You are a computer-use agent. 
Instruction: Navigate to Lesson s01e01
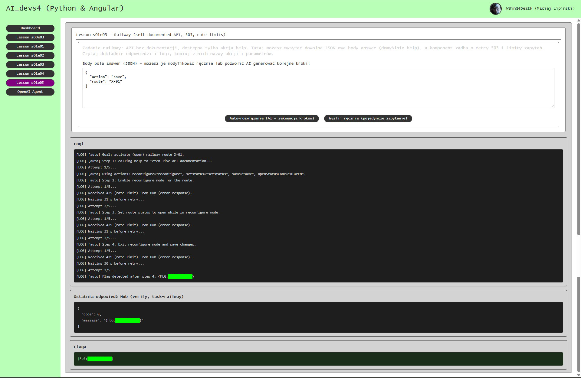pos(30,46)
